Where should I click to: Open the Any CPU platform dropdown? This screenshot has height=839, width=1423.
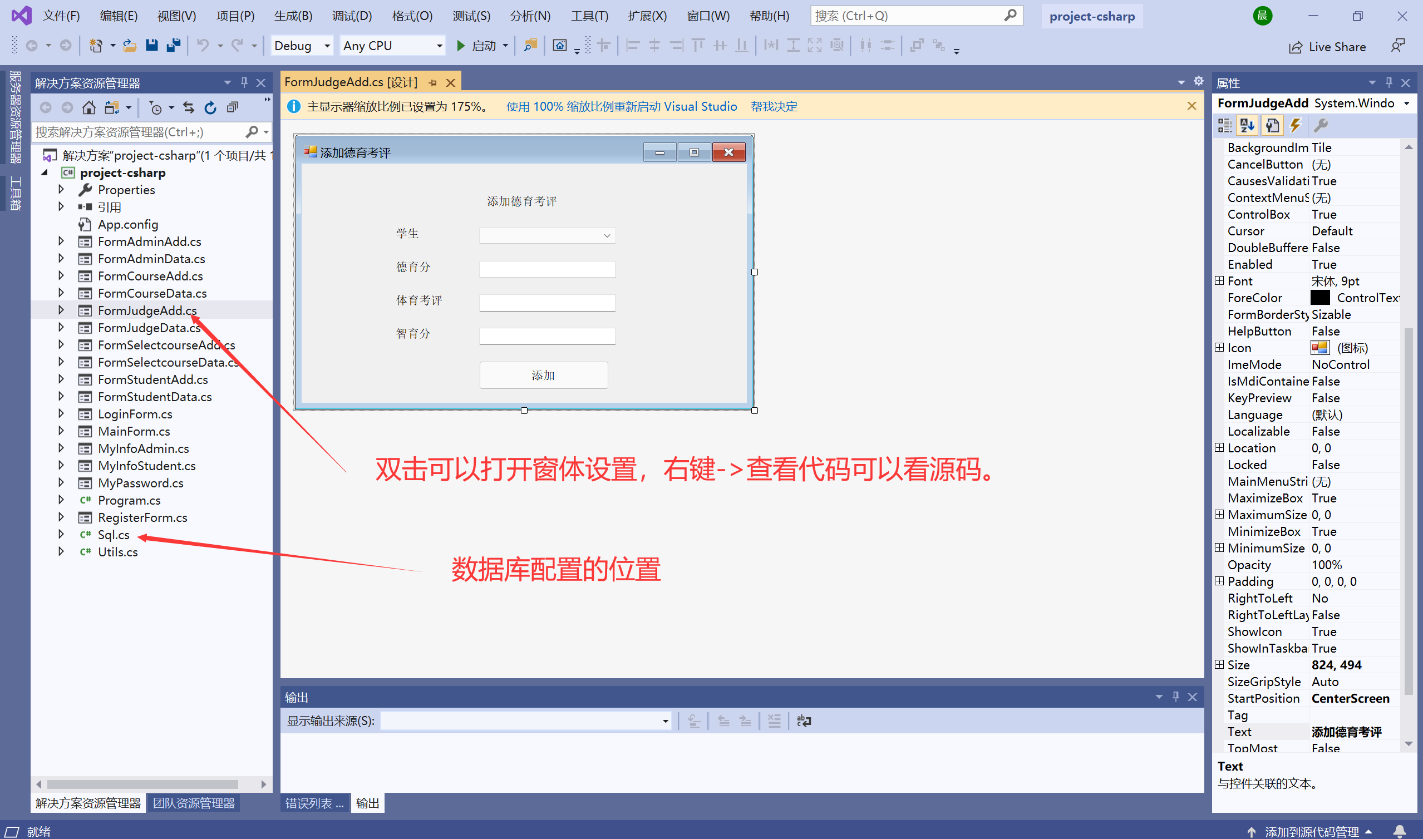439,45
